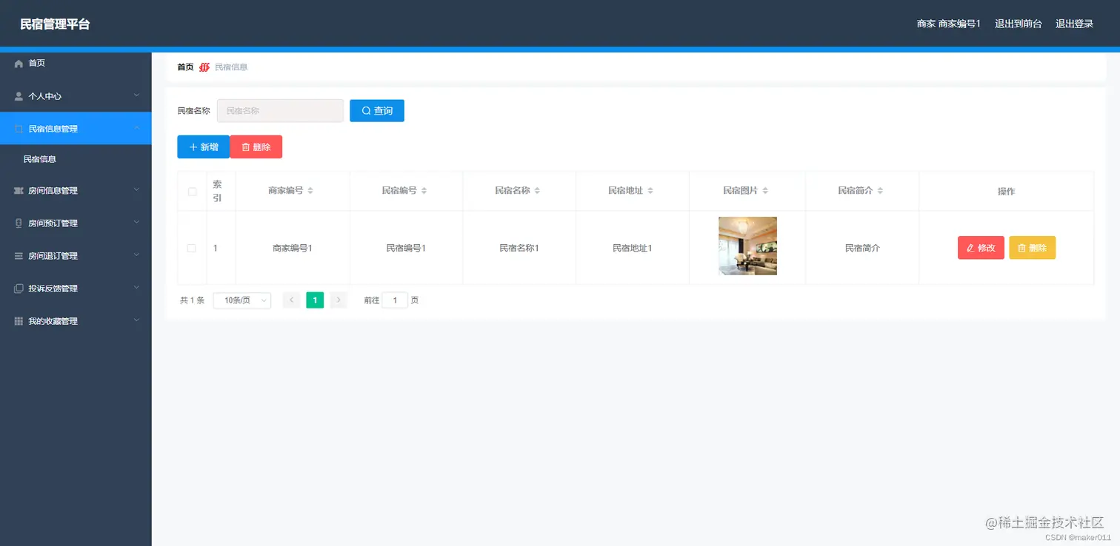Viewport: 1120px width, 546px height.
Task: Sort by 商家编号 column arrows
Action: point(310,191)
